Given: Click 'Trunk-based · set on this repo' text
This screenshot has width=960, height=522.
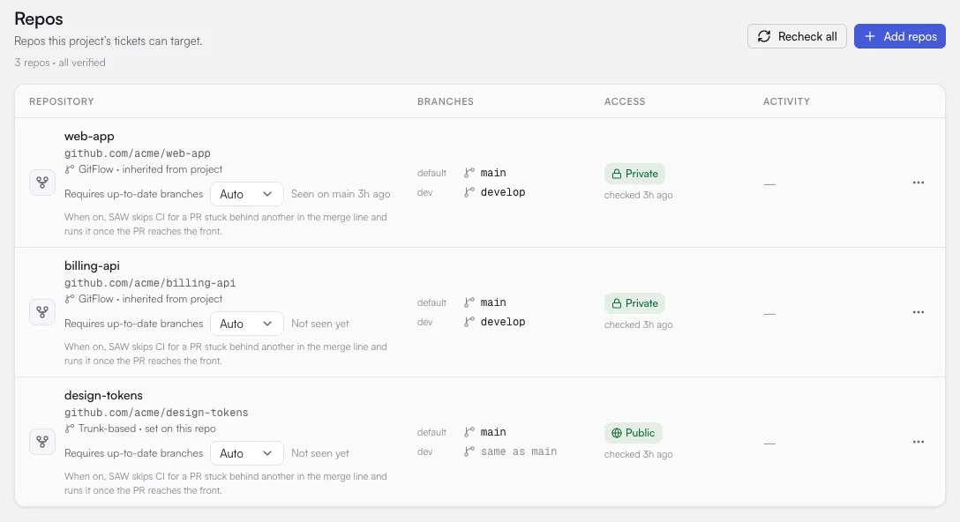Looking at the screenshot, I should tap(147, 429).
